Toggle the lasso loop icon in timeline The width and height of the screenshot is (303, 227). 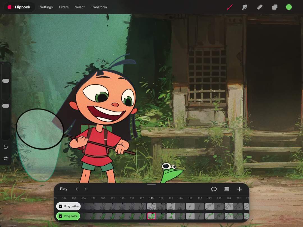coord(214,189)
